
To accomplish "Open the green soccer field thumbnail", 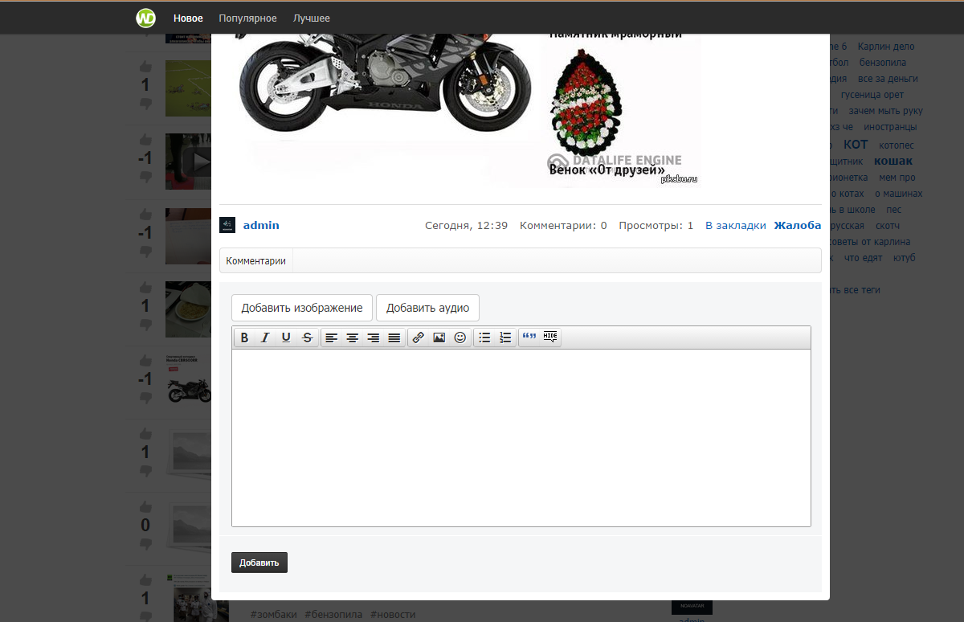I will tap(189, 88).
